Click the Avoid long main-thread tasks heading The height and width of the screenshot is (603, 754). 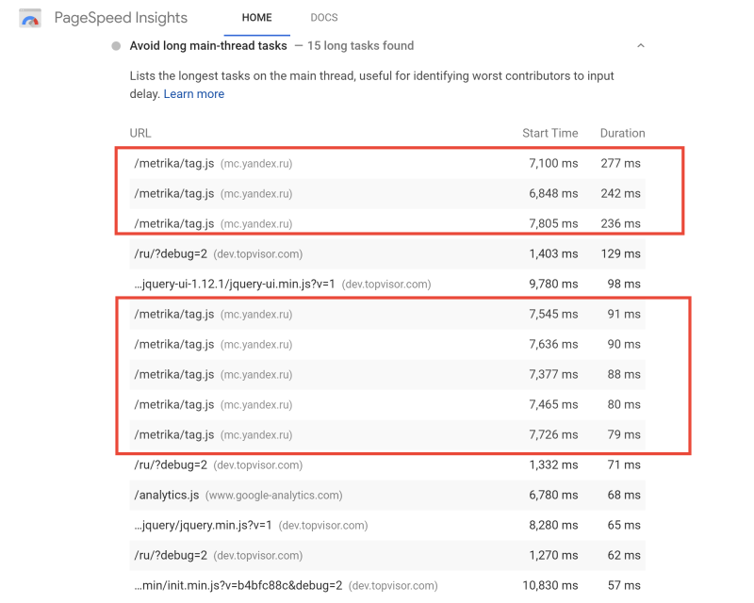pos(208,45)
